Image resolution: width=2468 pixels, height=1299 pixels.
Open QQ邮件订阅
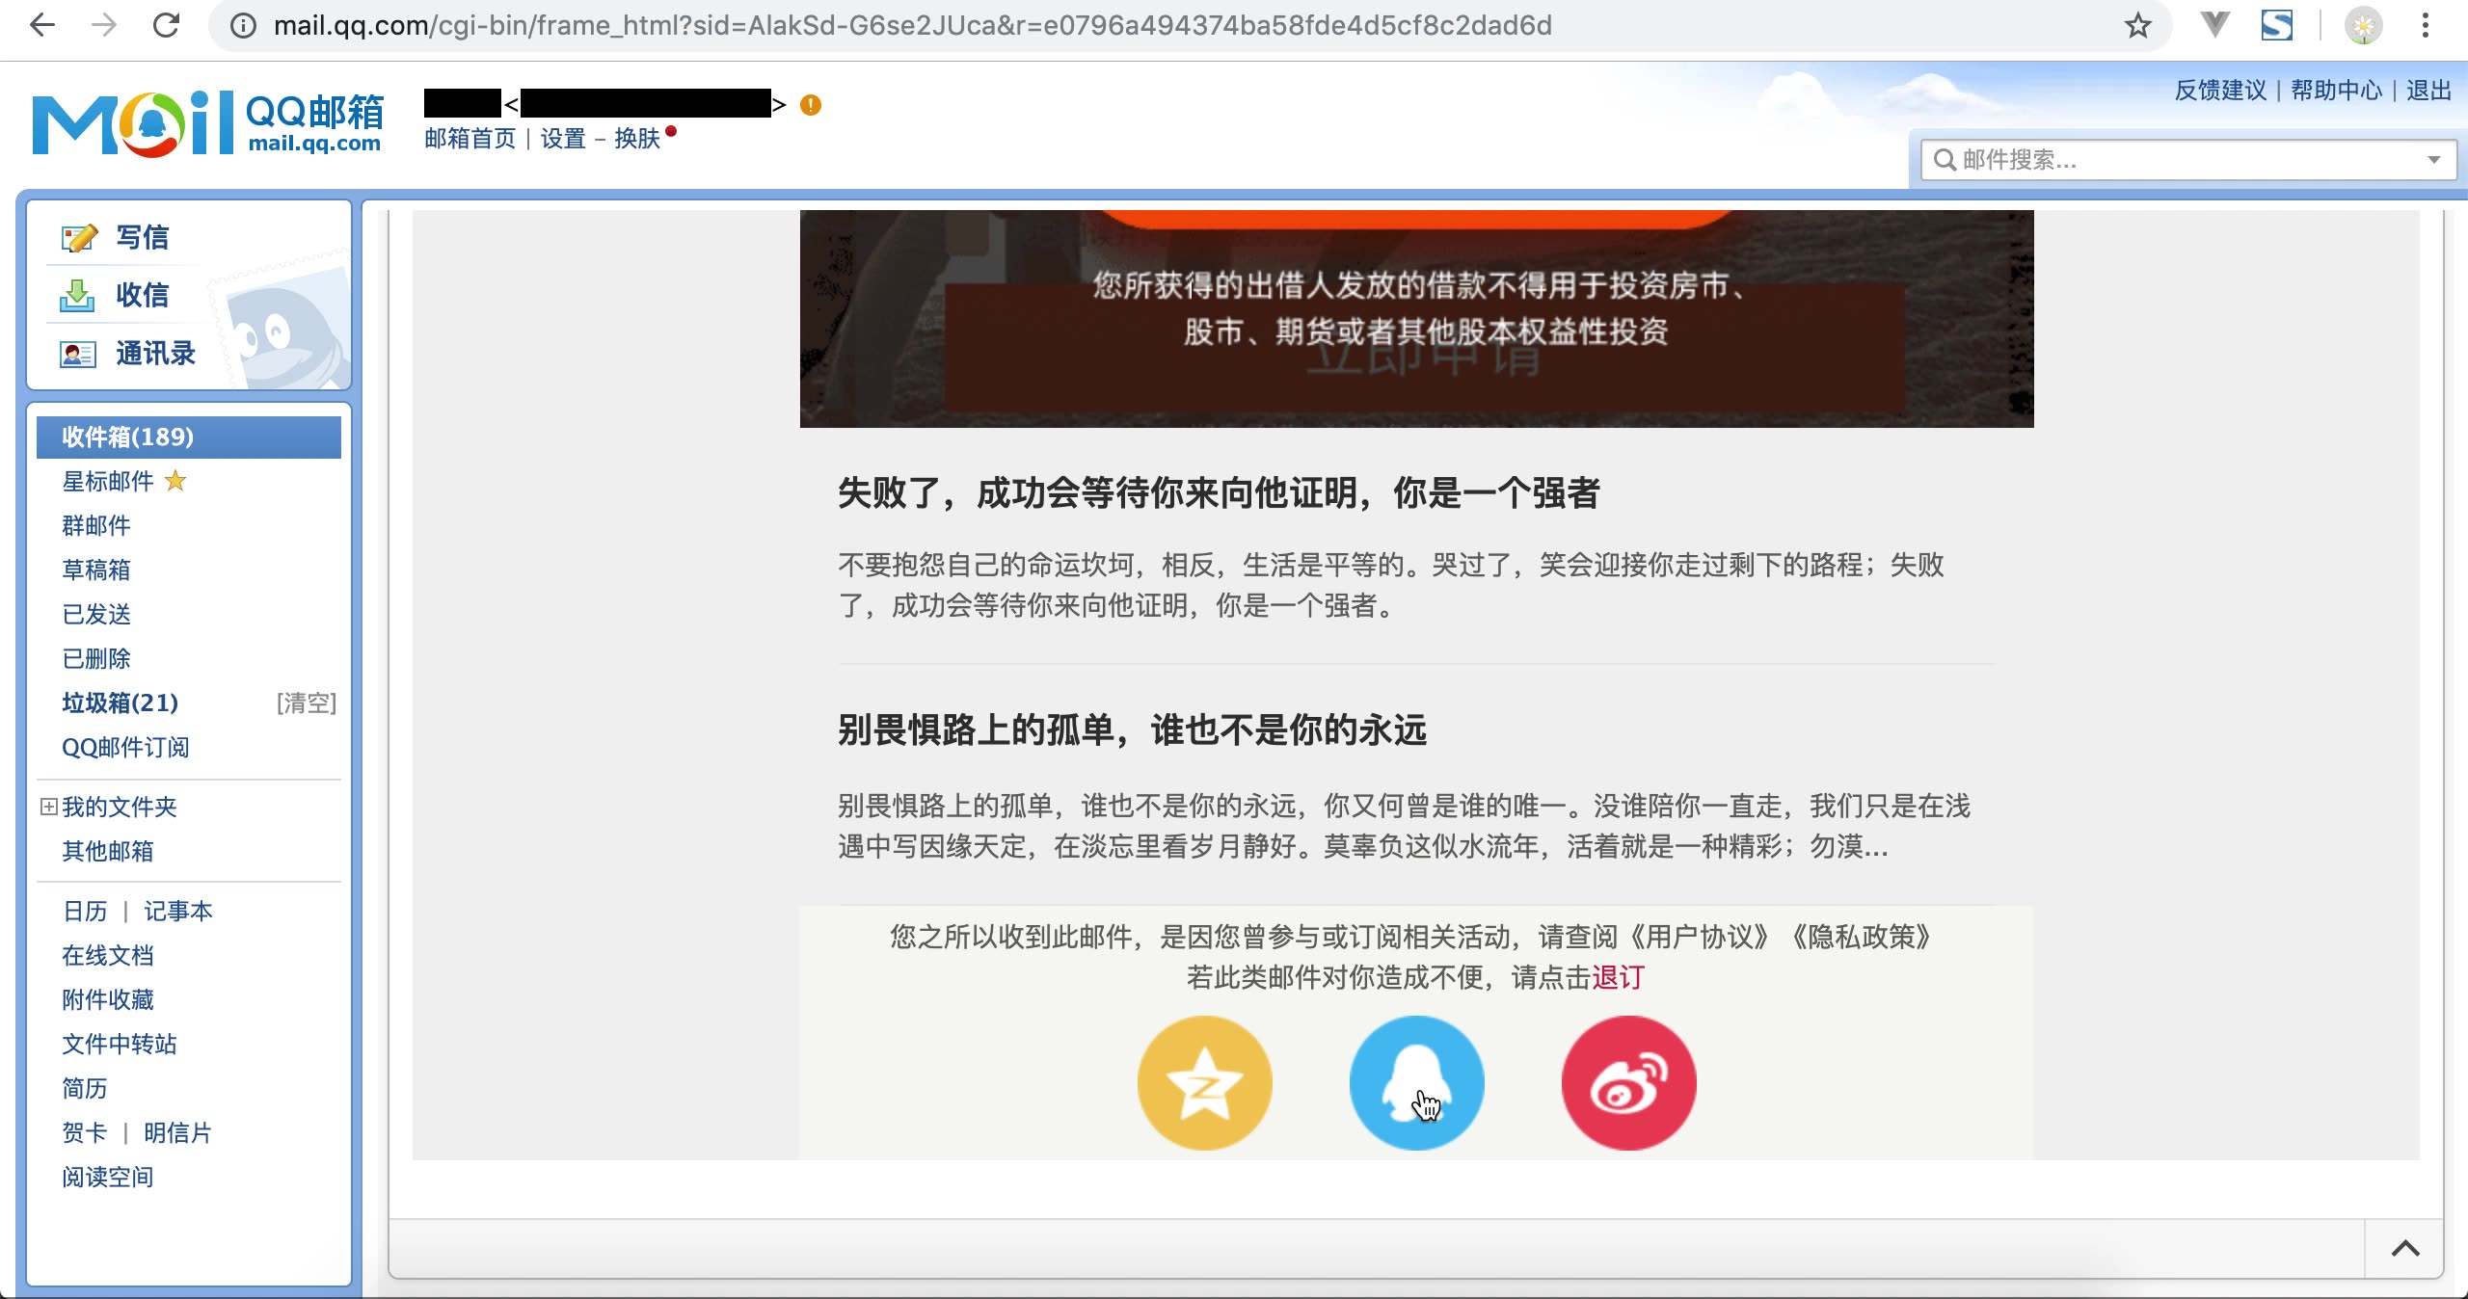pyautogui.click(x=125, y=747)
